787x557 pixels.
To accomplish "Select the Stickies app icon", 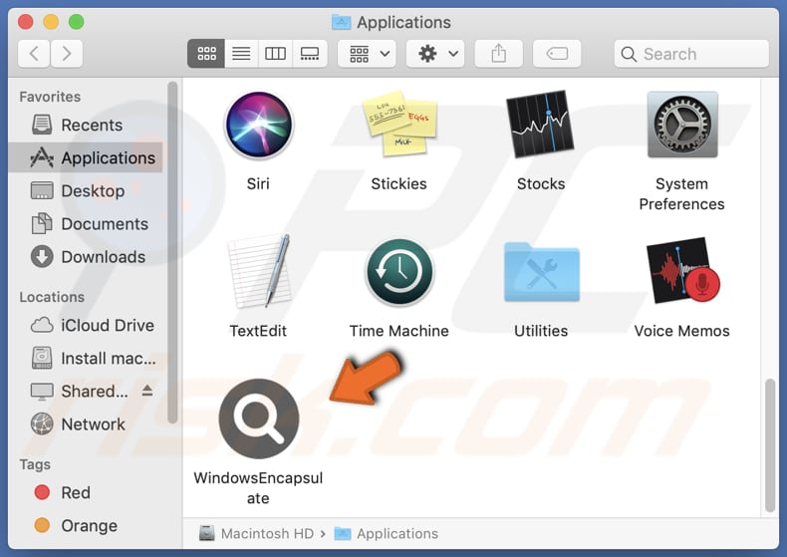I will point(399,124).
